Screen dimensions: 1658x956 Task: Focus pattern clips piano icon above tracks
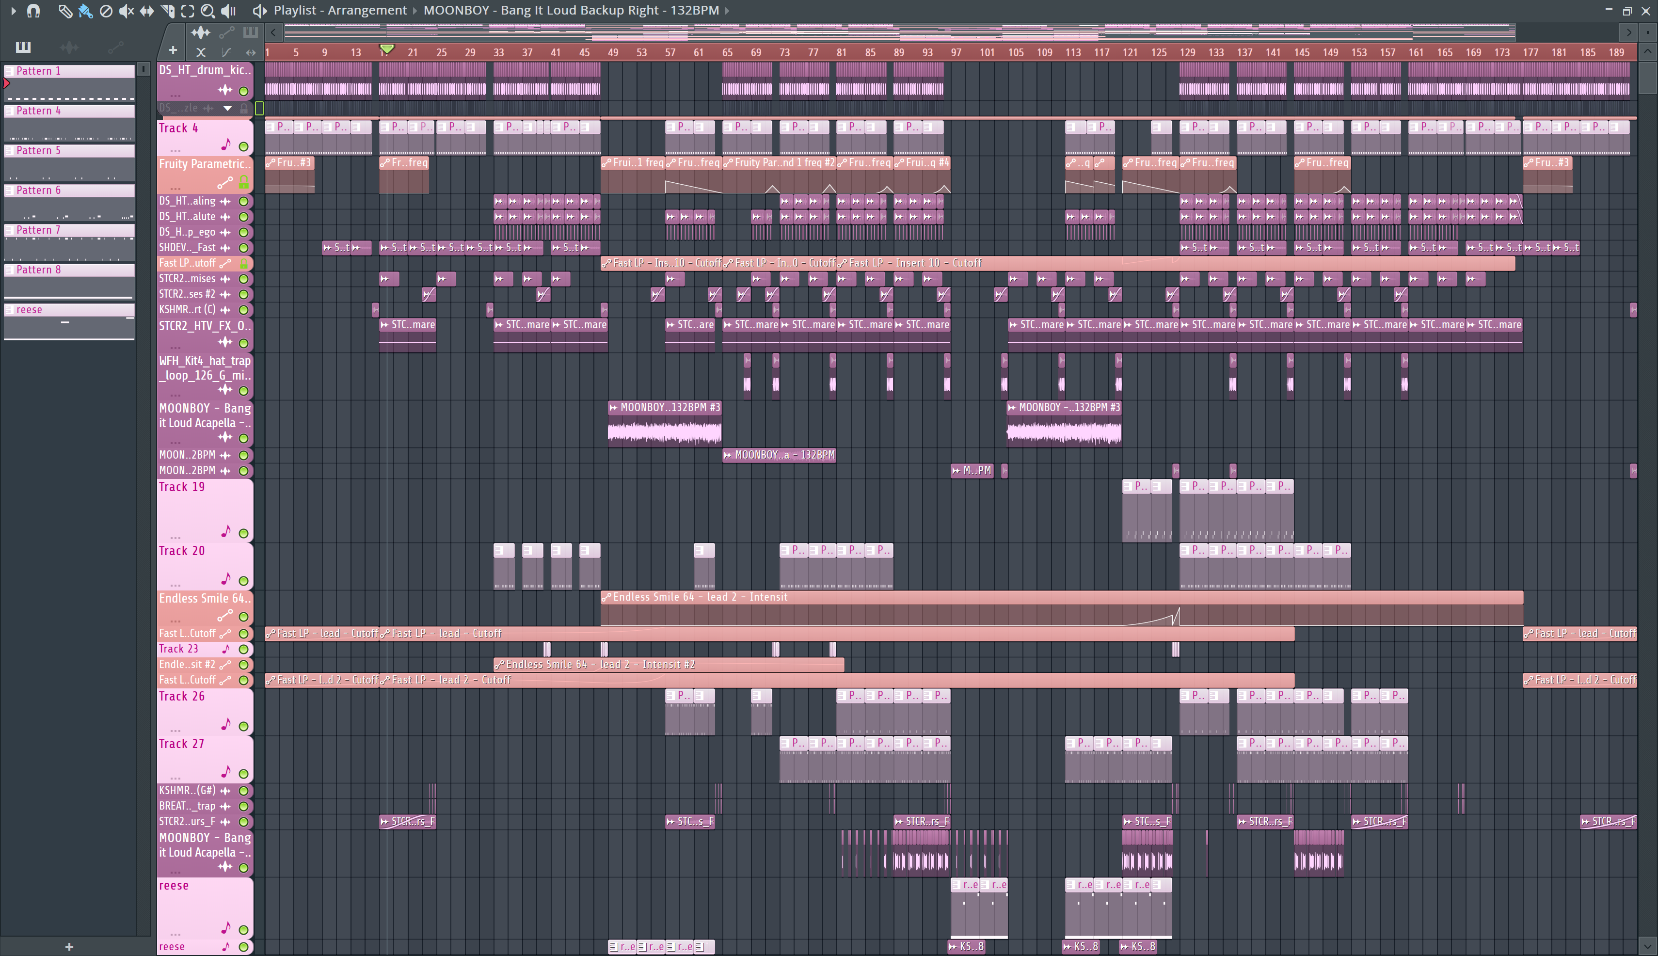coord(250,32)
